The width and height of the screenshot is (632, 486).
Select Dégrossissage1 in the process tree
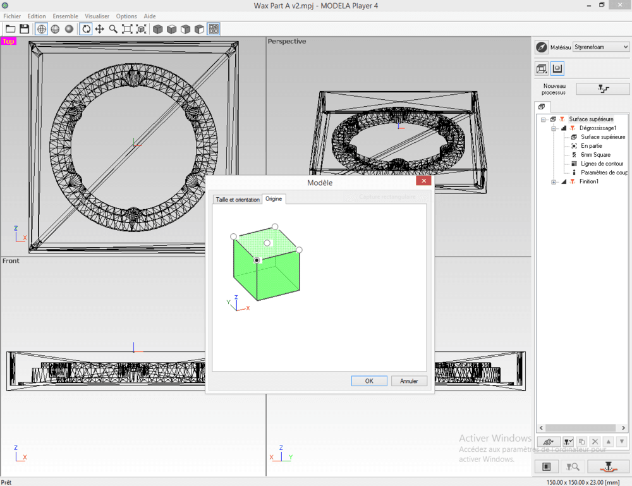[x=597, y=128]
